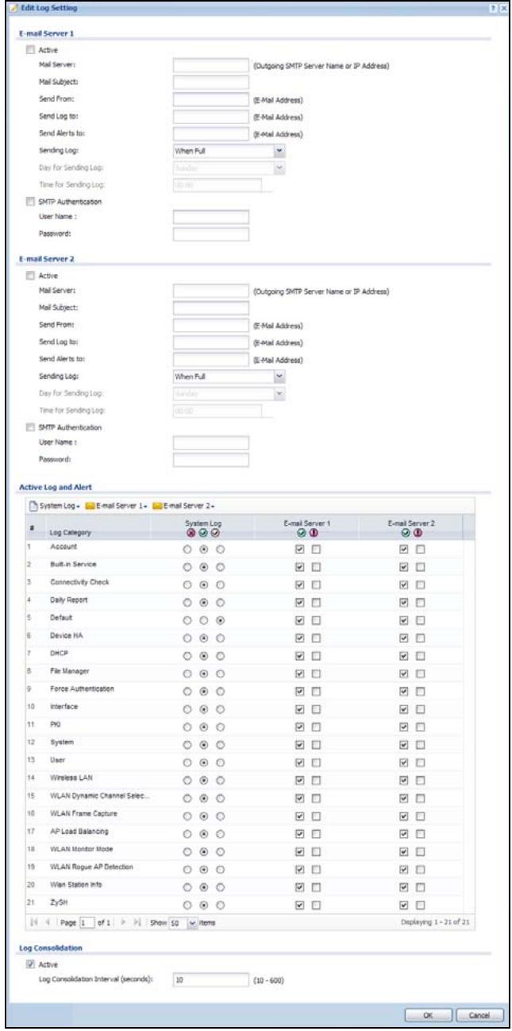Enable SMTP Authentication for E-mail Server 1
The image size is (512, 1031).
click(31, 201)
